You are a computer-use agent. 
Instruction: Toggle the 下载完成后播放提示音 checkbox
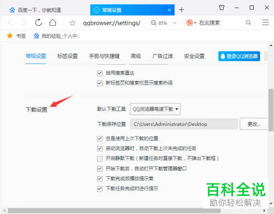(x=100, y=178)
